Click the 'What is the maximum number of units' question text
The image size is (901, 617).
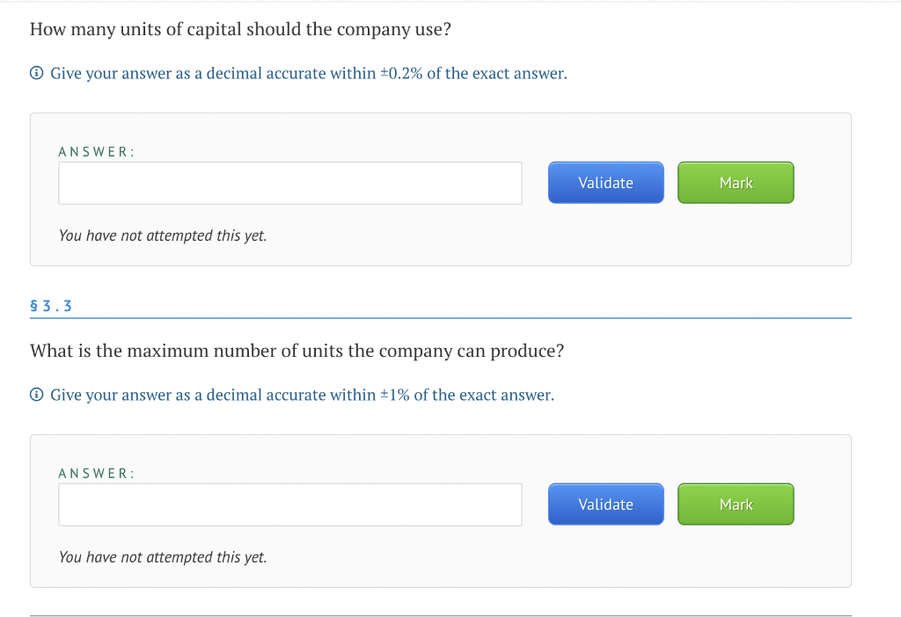click(x=297, y=351)
